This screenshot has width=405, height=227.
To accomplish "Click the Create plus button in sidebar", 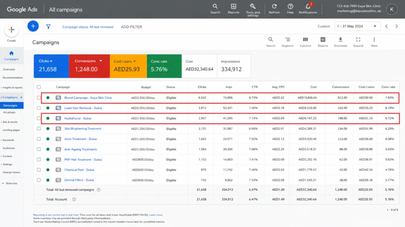I will (11, 30).
